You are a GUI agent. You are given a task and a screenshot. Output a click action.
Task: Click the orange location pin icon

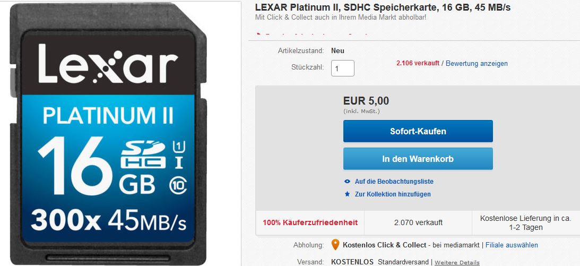click(335, 245)
